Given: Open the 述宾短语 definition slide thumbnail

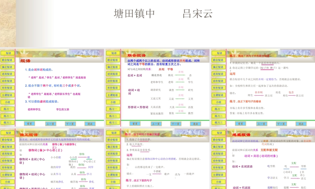Looking at the screenshot, I should (x=263, y=159).
